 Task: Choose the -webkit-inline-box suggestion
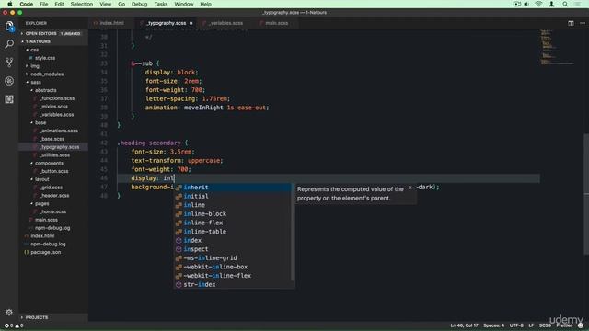233,267
